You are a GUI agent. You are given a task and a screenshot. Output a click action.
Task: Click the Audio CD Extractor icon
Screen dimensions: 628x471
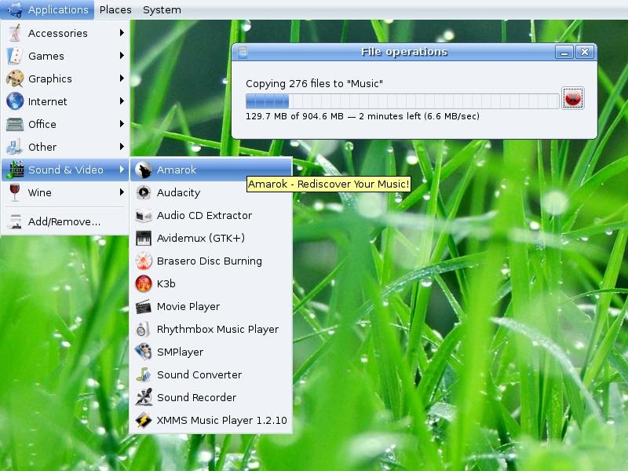(x=144, y=215)
